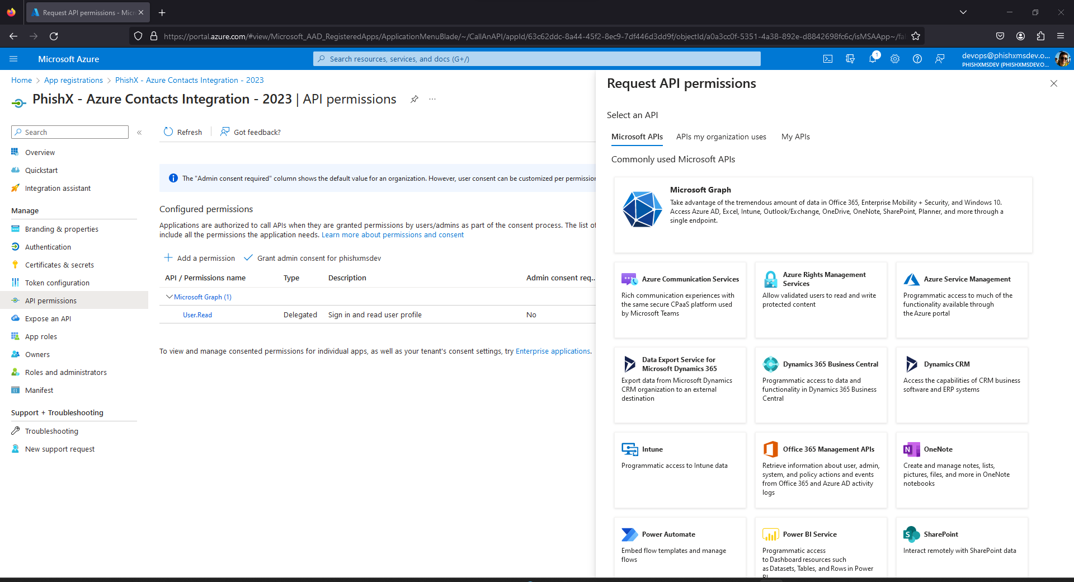Focus the sidebar Search box
The width and height of the screenshot is (1074, 582).
(70, 132)
